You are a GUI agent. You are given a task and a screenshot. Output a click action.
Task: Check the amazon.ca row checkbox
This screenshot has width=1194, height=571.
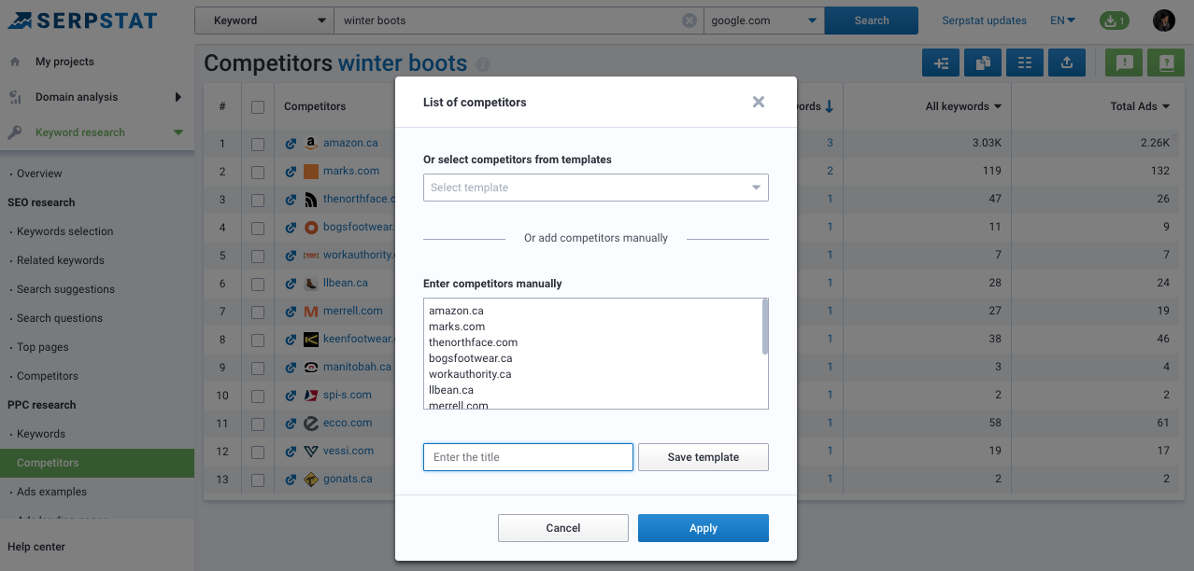(x=258, y=145)
